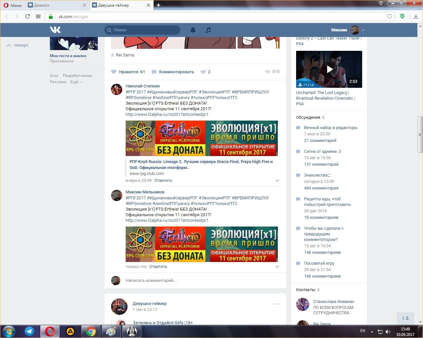Screen dimensions: 423x338
Task: Open post options three dots menu
Action: pyautogui.click(x=277, y=304)
